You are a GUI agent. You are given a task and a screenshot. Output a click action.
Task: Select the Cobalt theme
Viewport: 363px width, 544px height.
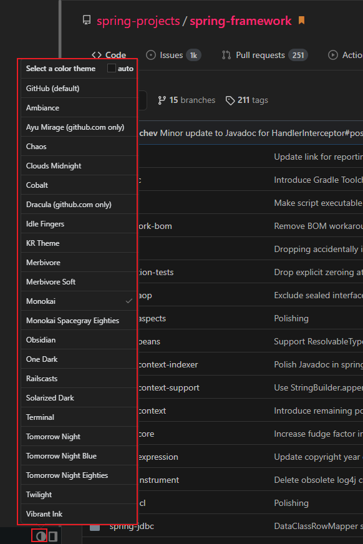click(x=79, y=185)
